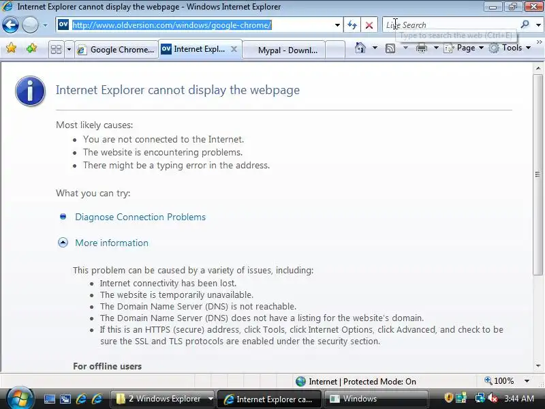This screenshot has height=409, width=545.
Task: Click the Internet Explorer taskbar button
Action: click(269, 399)
